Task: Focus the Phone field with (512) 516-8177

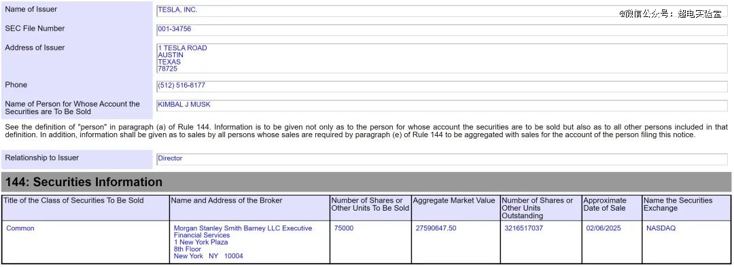Action: click(x=442, y=86)
